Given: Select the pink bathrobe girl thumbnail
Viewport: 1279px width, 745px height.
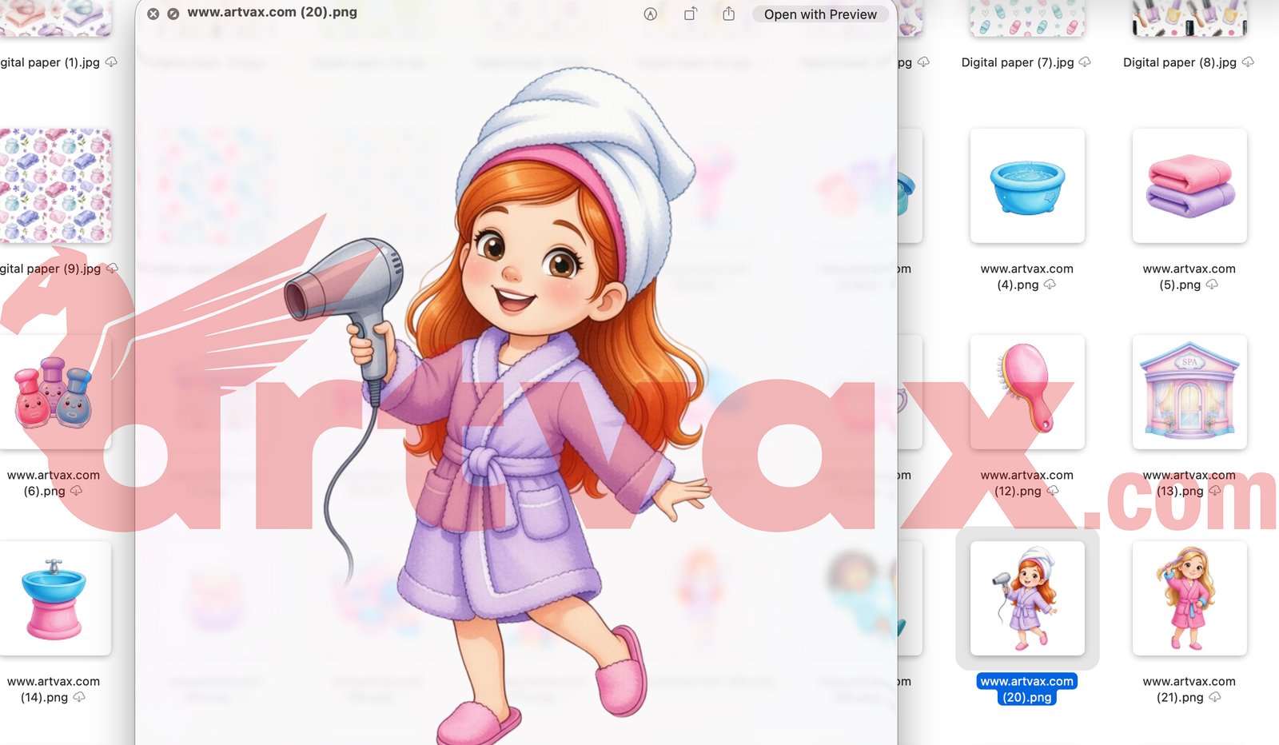Looking at the screenshot, I should pyautogui.click(x=1189, y=600).
